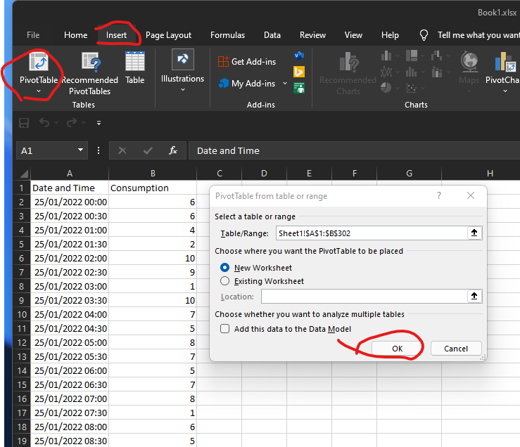Viewport: 520px width, 447px height.
Task: Click cell '25/01/2022 08:30'
Action: click(x=70, y=441)
